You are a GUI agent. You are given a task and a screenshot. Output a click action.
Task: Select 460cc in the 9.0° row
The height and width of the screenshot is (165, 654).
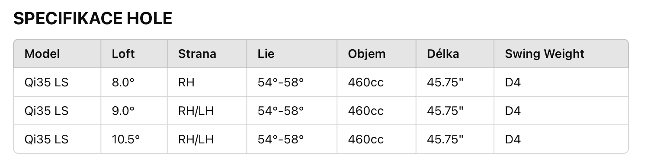365,111
